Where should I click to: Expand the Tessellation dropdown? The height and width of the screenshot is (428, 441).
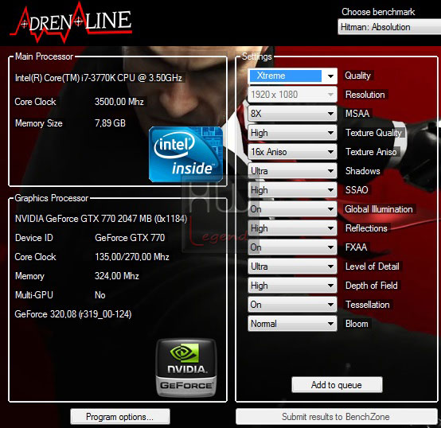point(292,305)
